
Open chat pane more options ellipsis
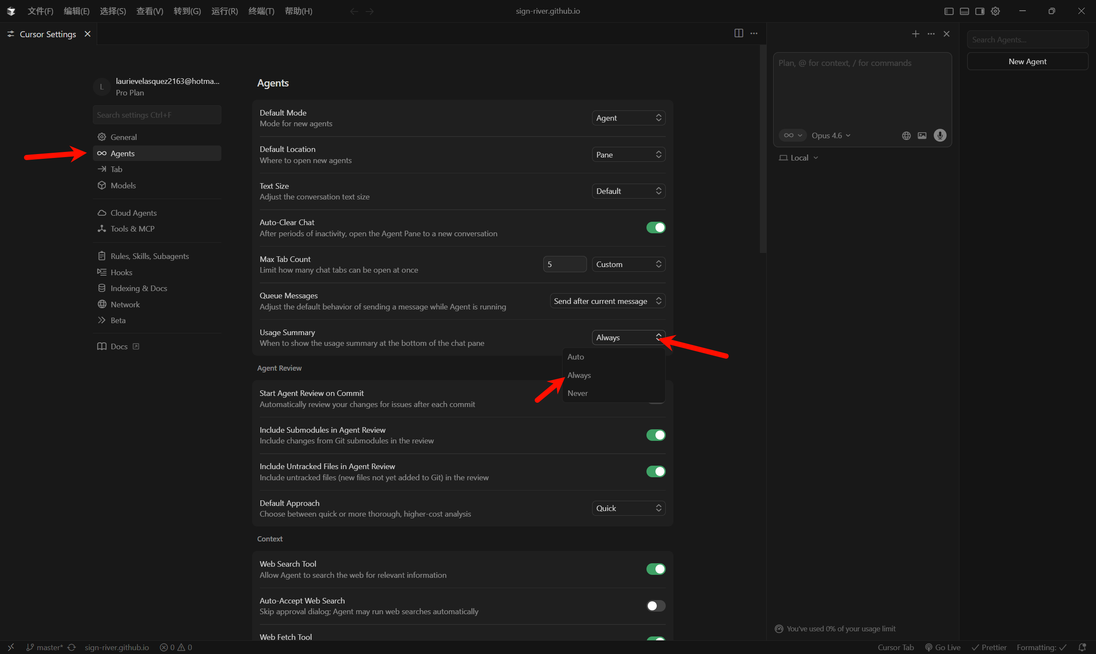tap(931, 34)
